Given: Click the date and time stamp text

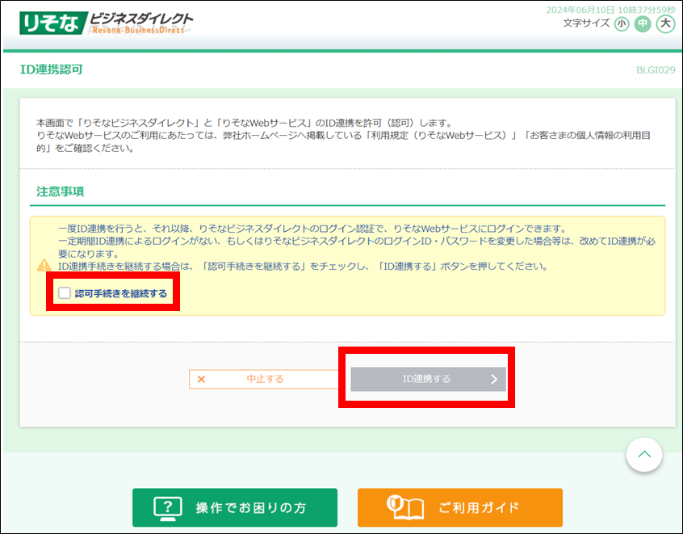Looking at the screenshot, I should [x=610, y=10].
